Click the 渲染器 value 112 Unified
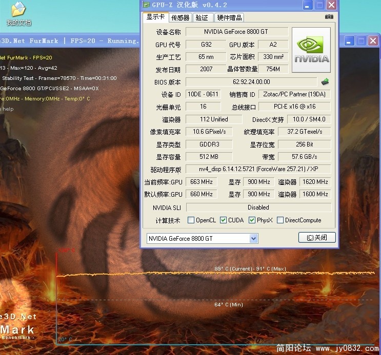Viewport: 381px width, 355px height. pyautogui.click(x=214, y=119)
